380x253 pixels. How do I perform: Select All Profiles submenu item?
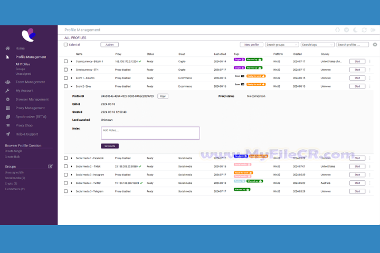pos(23,64)
